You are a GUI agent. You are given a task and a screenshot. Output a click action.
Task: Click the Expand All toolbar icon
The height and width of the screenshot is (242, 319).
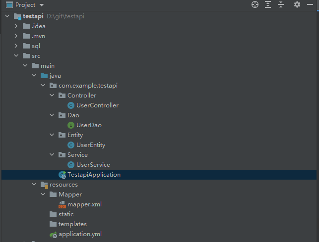[x=268, y=5]
